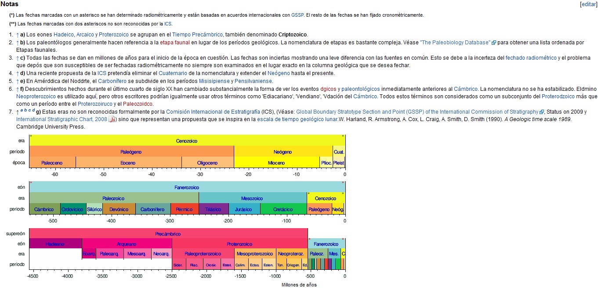
Task: Click the Precámbrico supereon bar
Action: (x=168, y=234)
